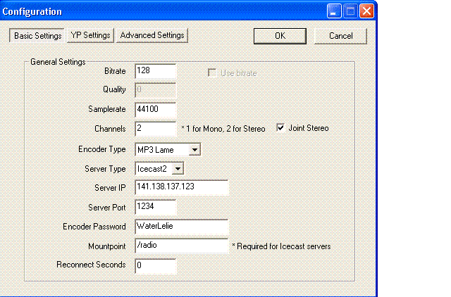Open the Advanced Settings tab

(152, 35)
